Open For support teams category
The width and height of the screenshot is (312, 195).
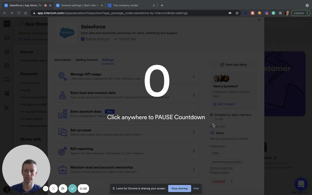33,112
